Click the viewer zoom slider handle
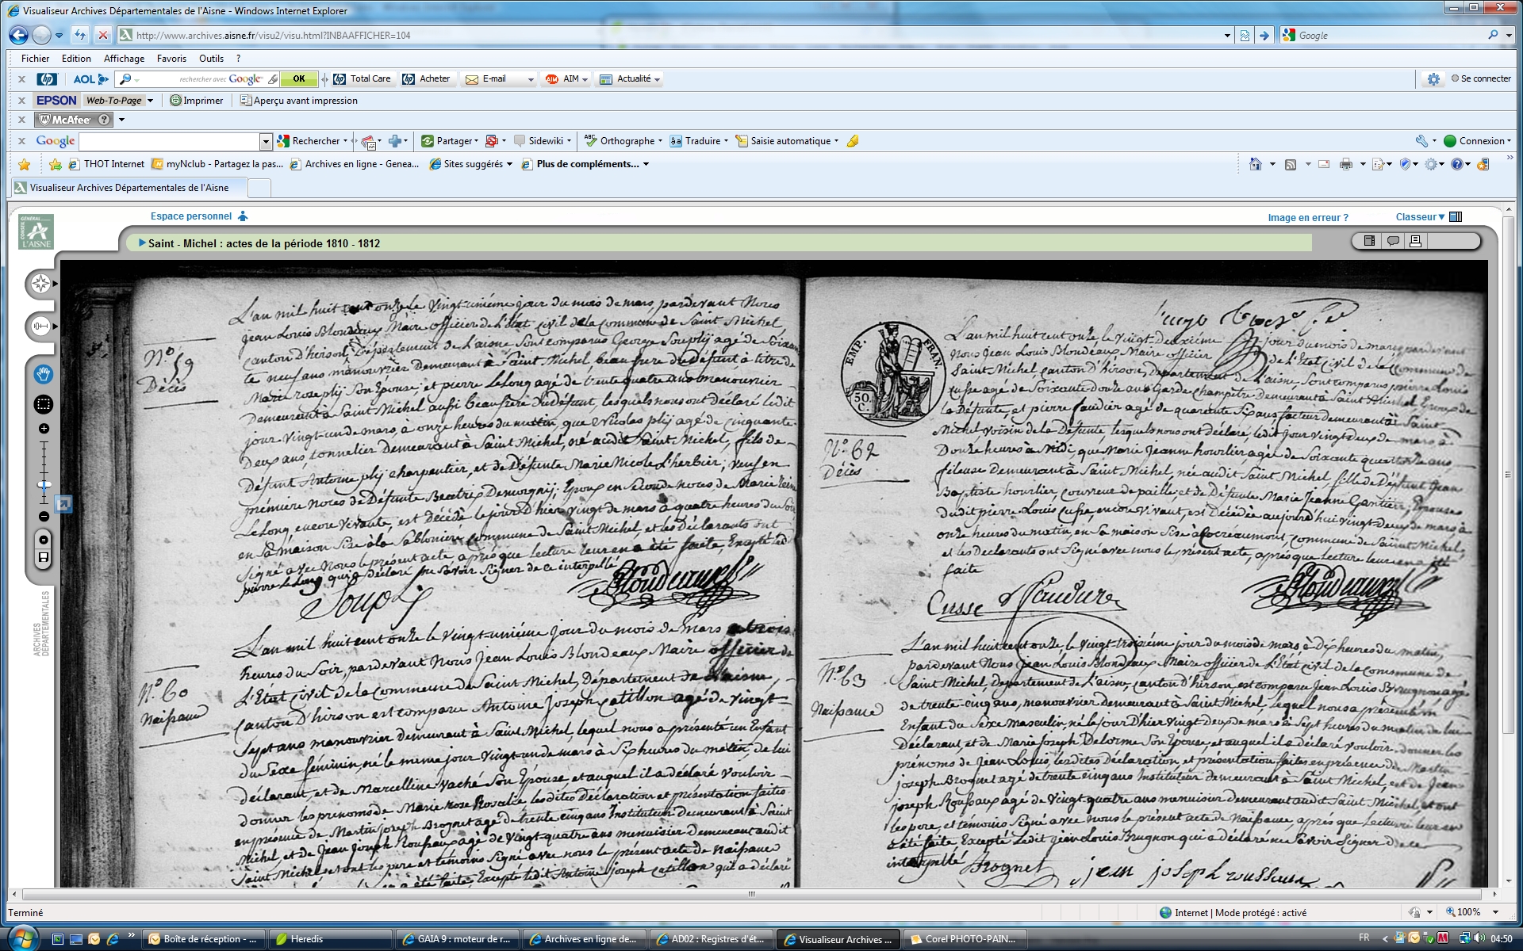The width and height of the screenshot is (1523, 951). 44,484
